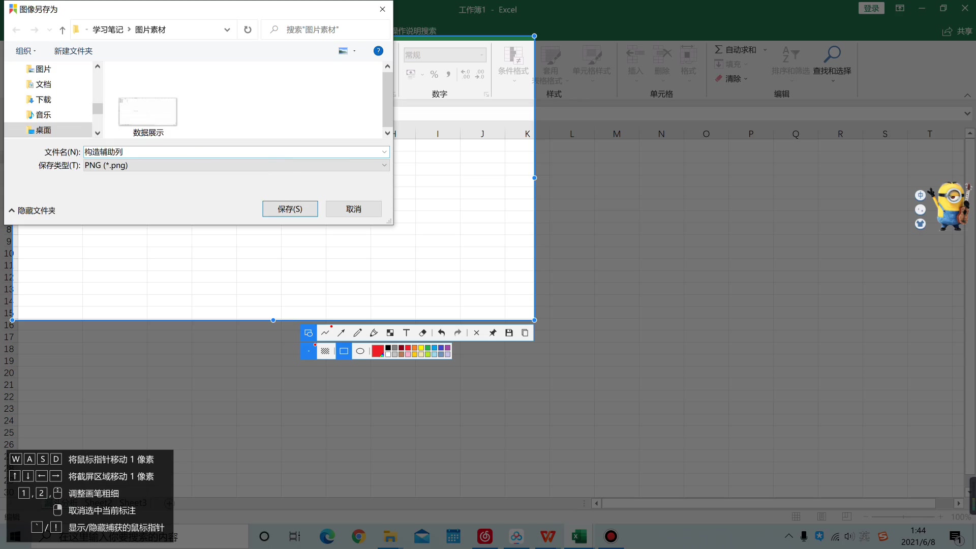Screen dimensions: 976x549
Task: Open the Excel 清除 clear dropdown
Action: click(731, 79)
